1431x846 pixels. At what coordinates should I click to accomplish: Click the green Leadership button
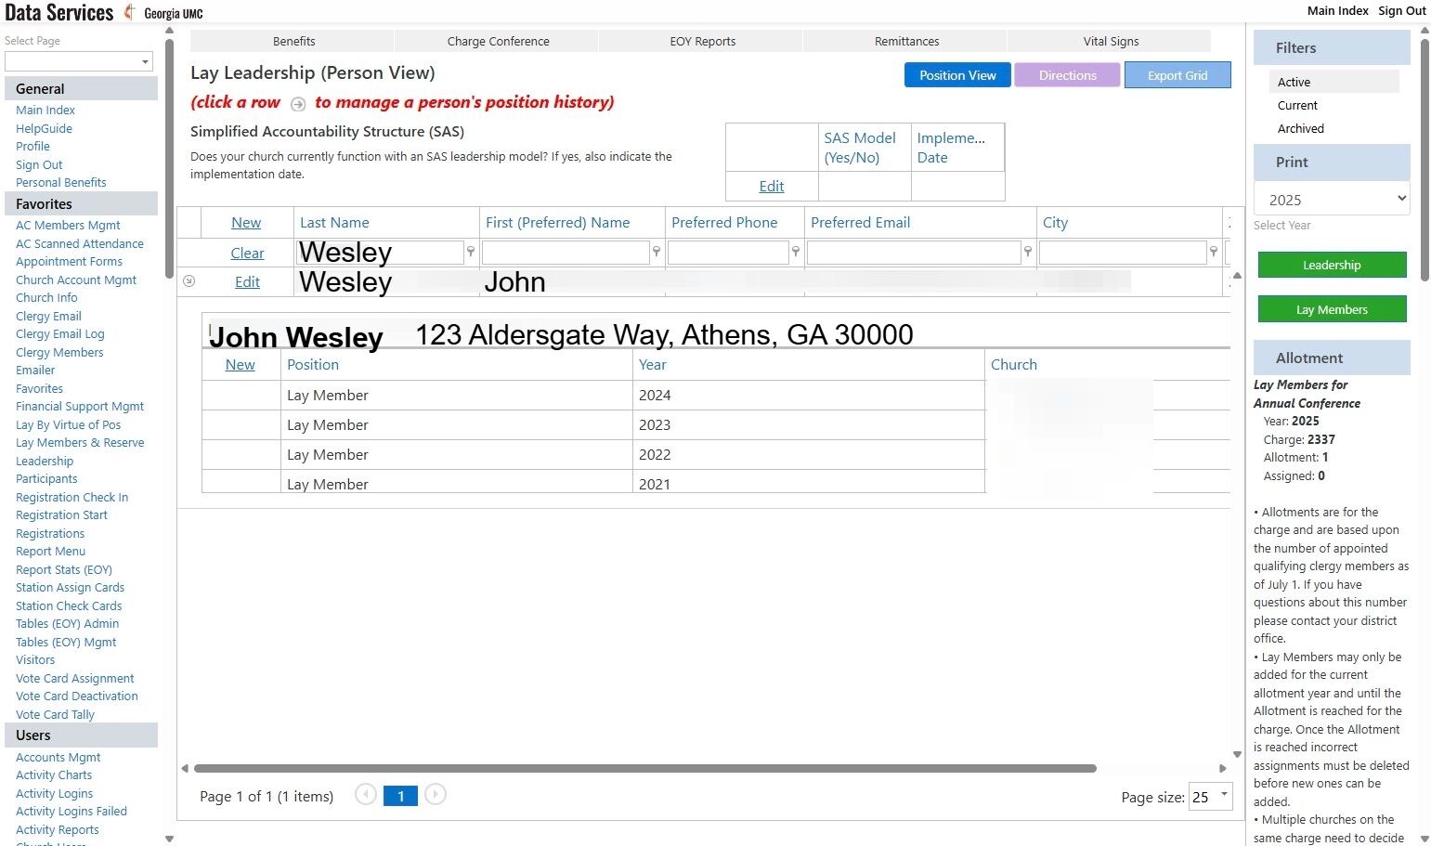1332,265
